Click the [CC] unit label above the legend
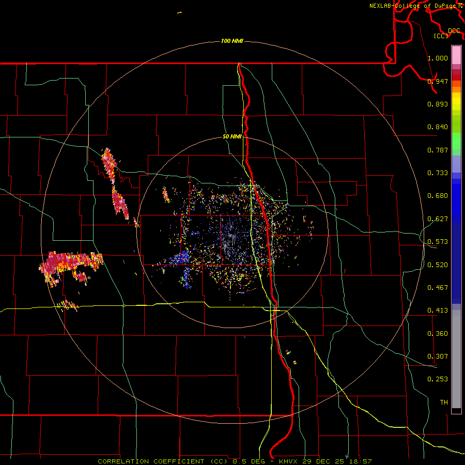 [x=441, y=36]
